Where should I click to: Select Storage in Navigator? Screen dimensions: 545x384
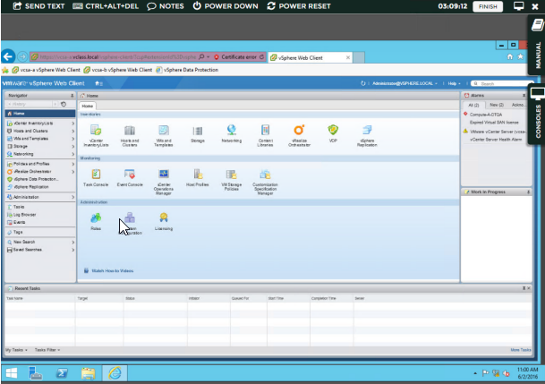pos(40,146)
